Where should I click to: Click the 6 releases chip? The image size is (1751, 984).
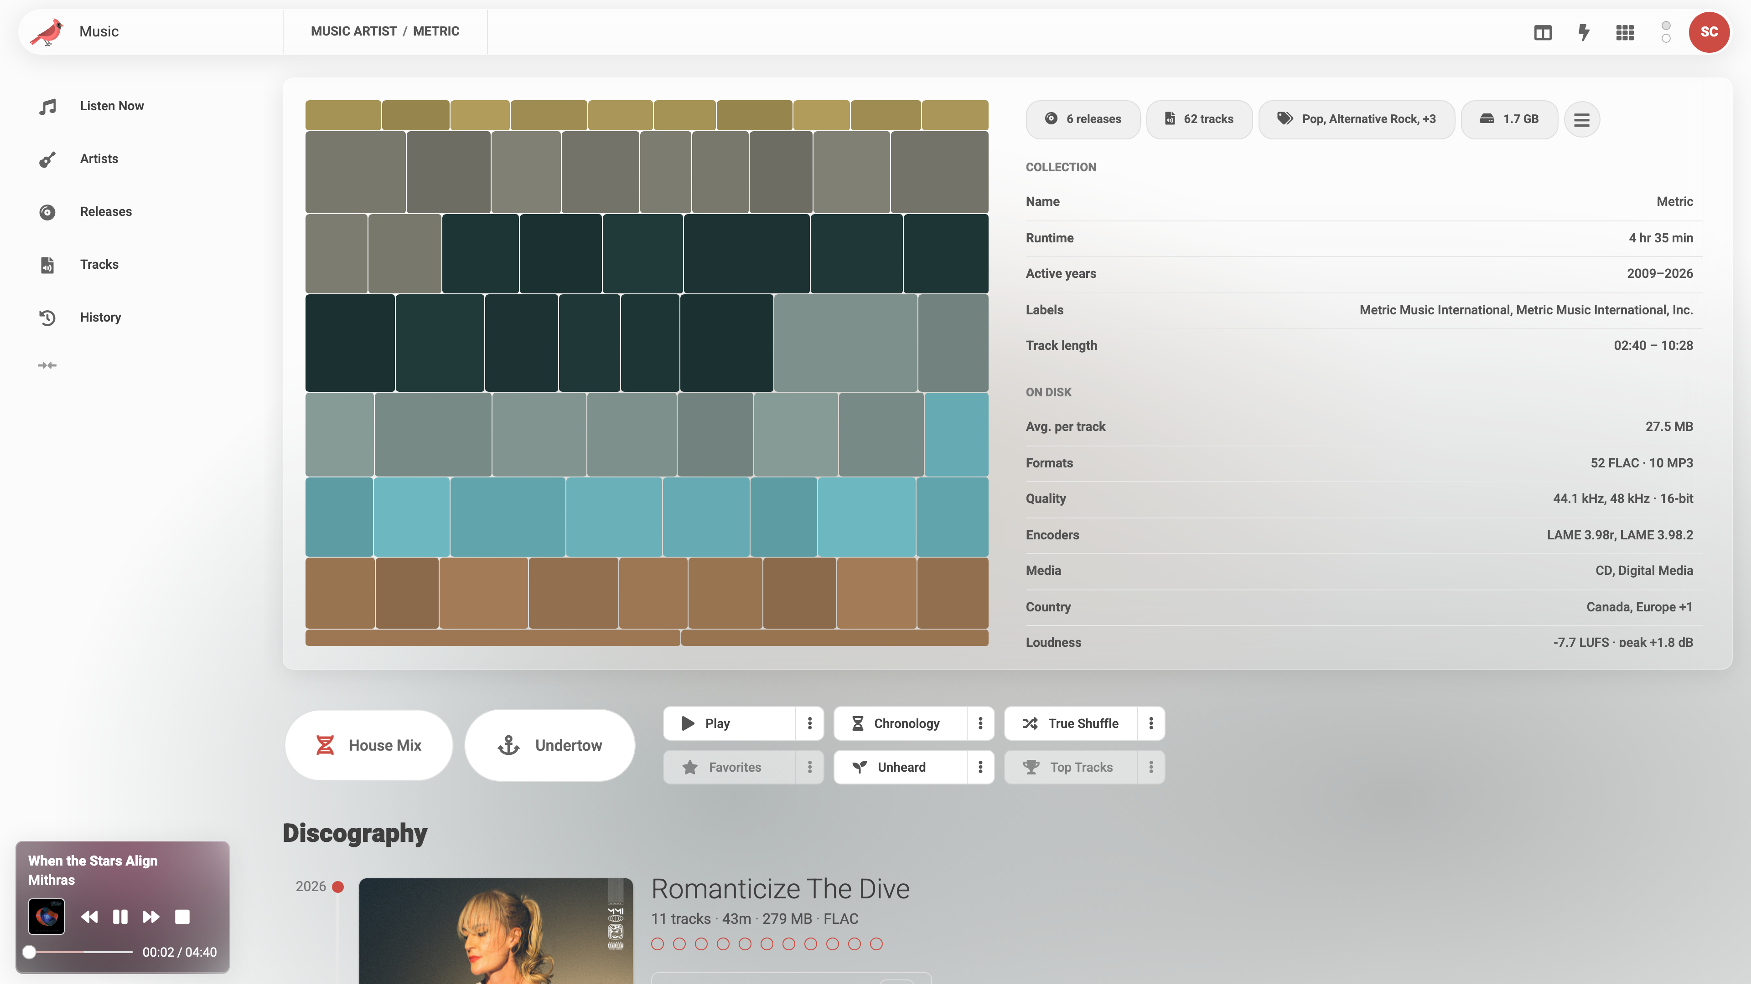point(1083,119)
